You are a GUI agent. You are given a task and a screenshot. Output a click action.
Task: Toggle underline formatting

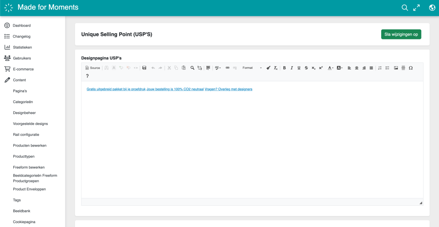tap(299, 68)
